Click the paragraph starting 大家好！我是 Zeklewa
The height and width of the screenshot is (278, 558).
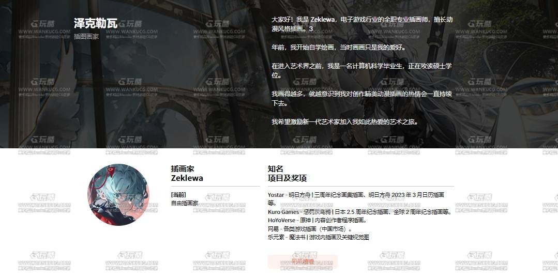pos(362,24)
